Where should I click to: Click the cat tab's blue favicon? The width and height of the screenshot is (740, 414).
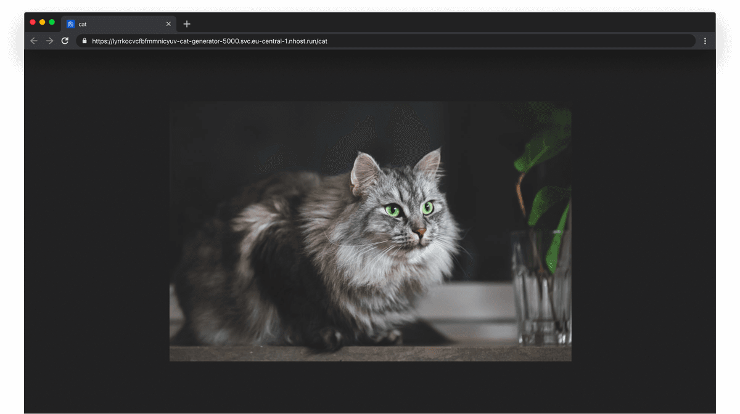tap(70, 24)
